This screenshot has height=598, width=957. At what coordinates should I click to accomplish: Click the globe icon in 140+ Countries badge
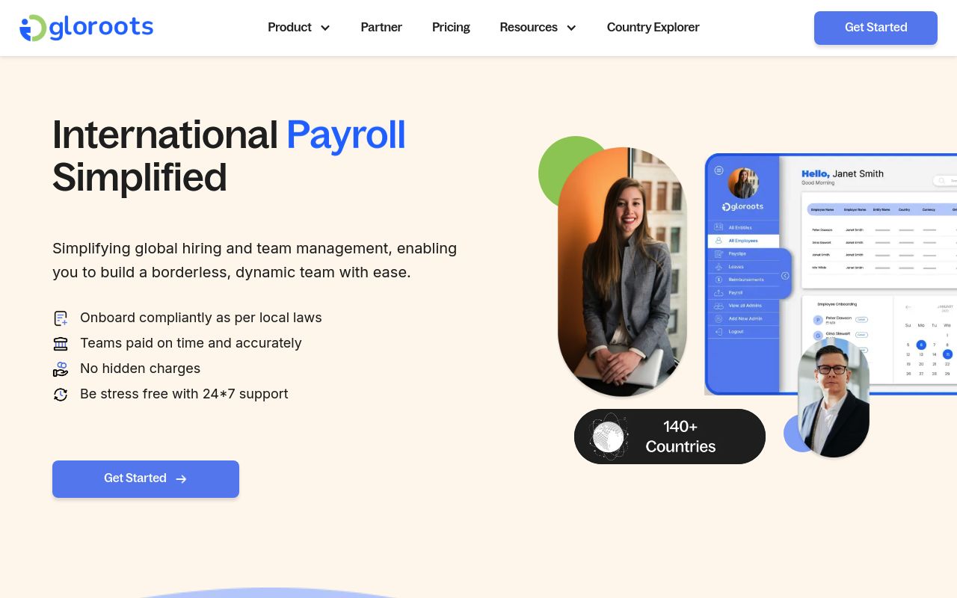[609, 437]
